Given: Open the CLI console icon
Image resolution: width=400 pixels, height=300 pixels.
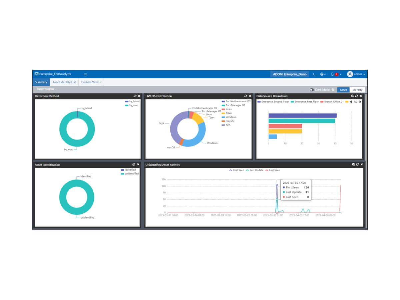Looking at the screenshot, I should (x=314, y=74).
